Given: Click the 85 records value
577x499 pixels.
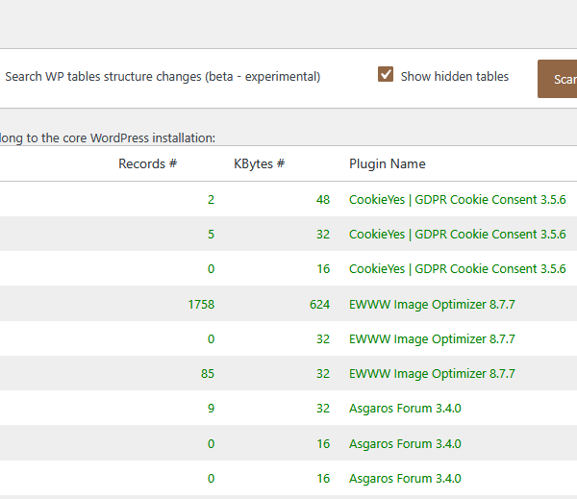Looking at the screenshot, I should pos(208,373).
